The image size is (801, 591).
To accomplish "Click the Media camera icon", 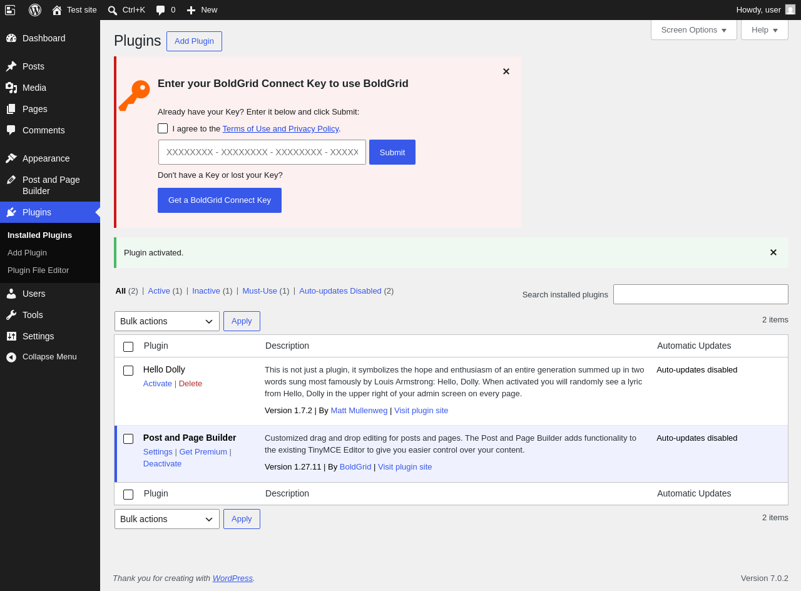I will 11,88.
